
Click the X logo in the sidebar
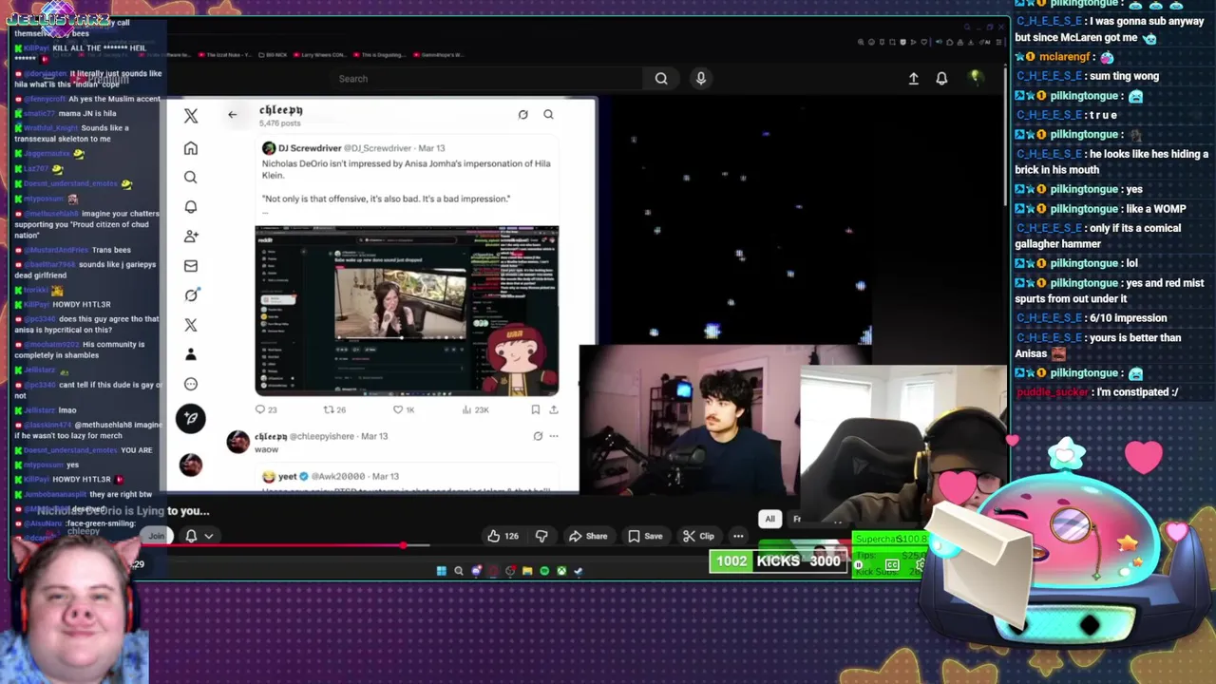coord(191,116)
